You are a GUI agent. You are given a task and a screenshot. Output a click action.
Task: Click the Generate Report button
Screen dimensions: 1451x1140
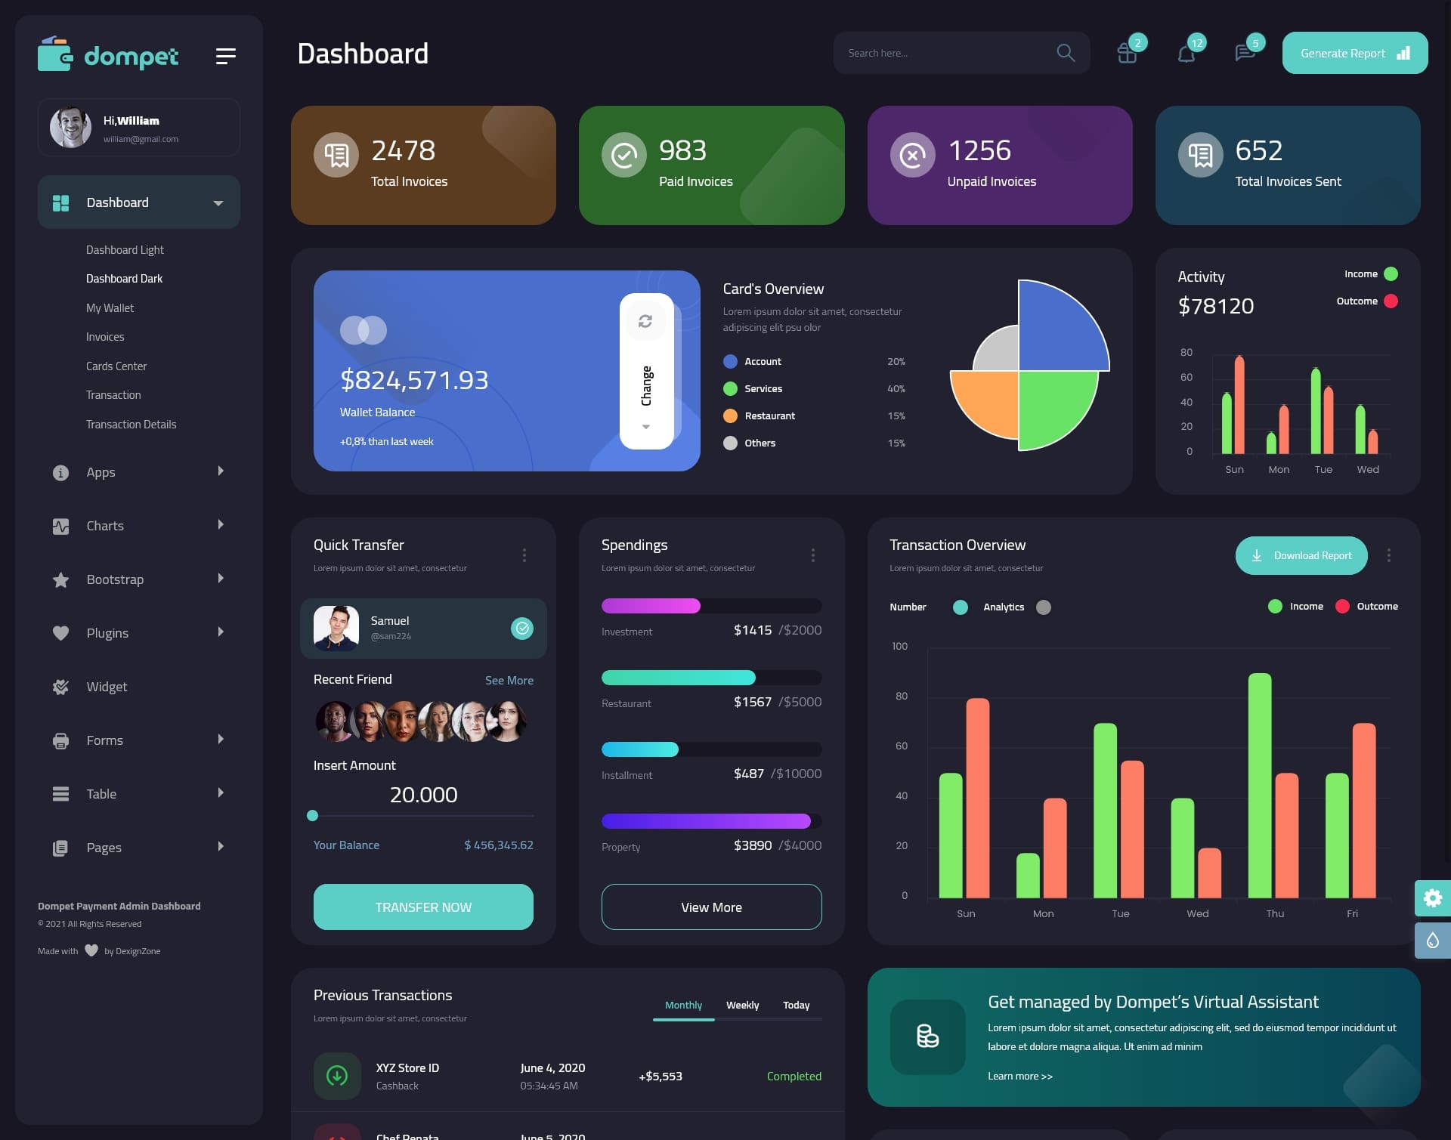click(x=1354, y=52)
